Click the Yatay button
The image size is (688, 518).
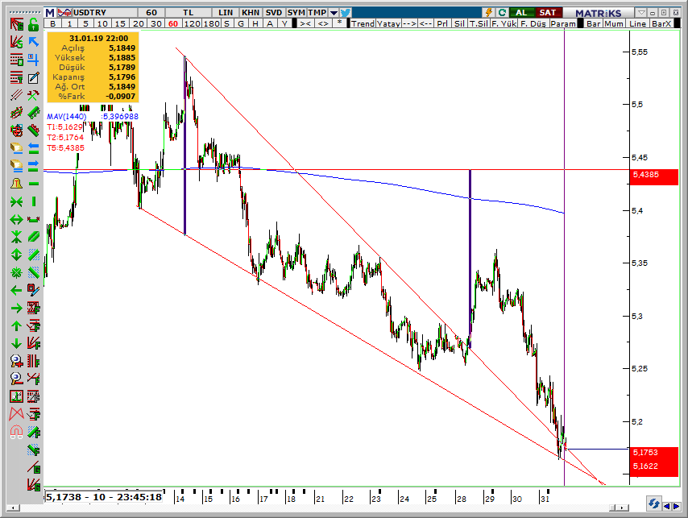[389, 23]
